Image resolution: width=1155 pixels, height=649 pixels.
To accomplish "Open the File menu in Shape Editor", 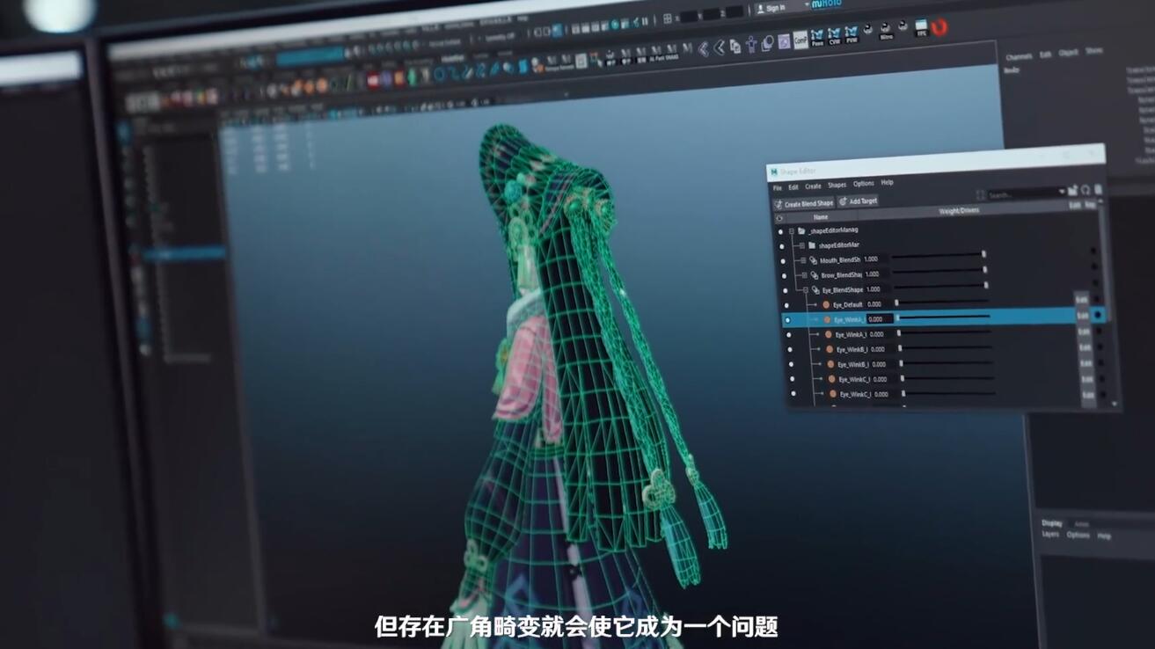I will pos(777,187).
